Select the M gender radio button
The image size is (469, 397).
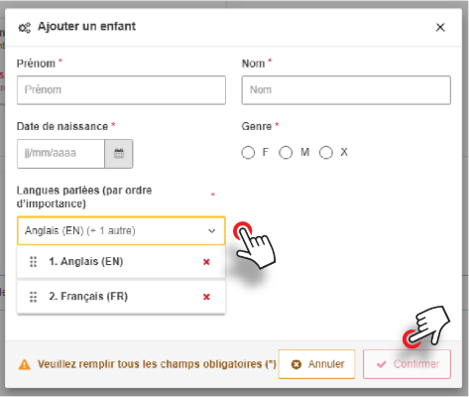[x=286, y=153]
